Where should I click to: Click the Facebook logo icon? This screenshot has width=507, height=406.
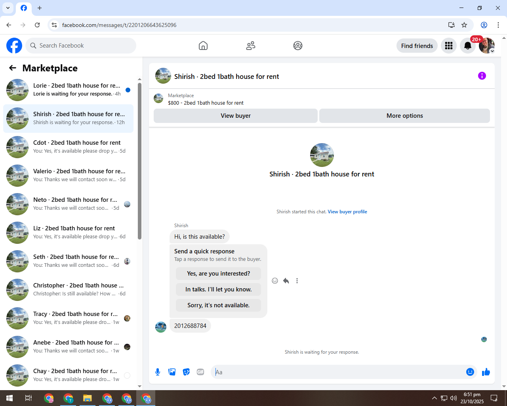[14, 46]
